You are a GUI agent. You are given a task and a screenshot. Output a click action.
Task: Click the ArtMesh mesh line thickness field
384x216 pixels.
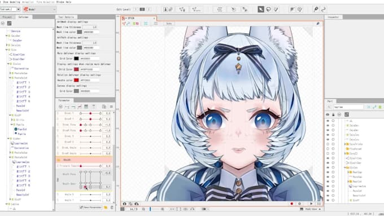pyautogui.click(x=90, y=27)
